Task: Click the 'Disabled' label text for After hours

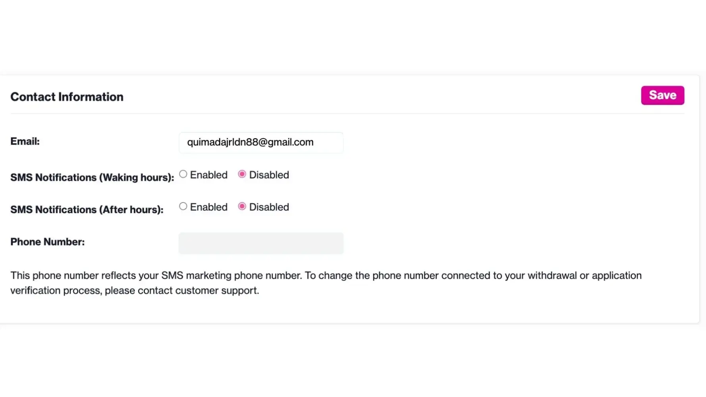Action: [x=269, y=207]
